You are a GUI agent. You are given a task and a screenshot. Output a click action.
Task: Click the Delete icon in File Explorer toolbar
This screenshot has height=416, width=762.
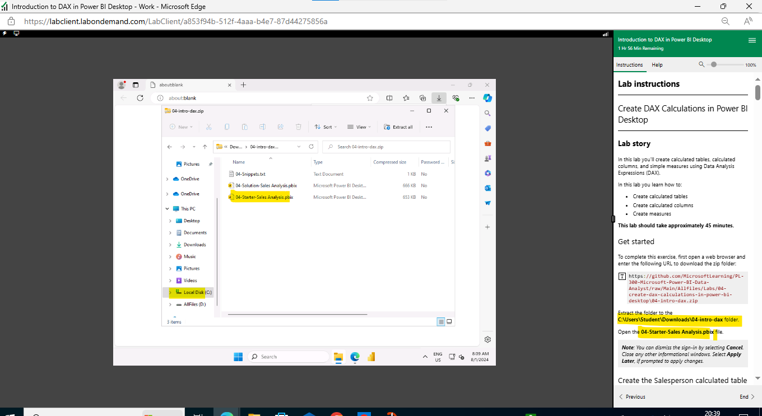tap(299, 127)
